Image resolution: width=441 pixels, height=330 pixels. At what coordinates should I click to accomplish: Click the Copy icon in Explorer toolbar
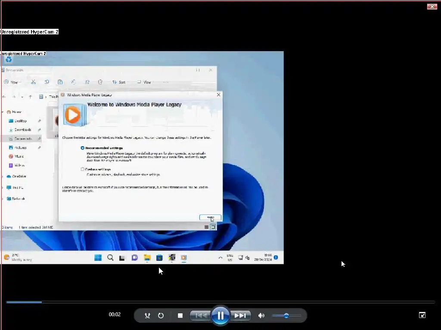pos(47,82)
